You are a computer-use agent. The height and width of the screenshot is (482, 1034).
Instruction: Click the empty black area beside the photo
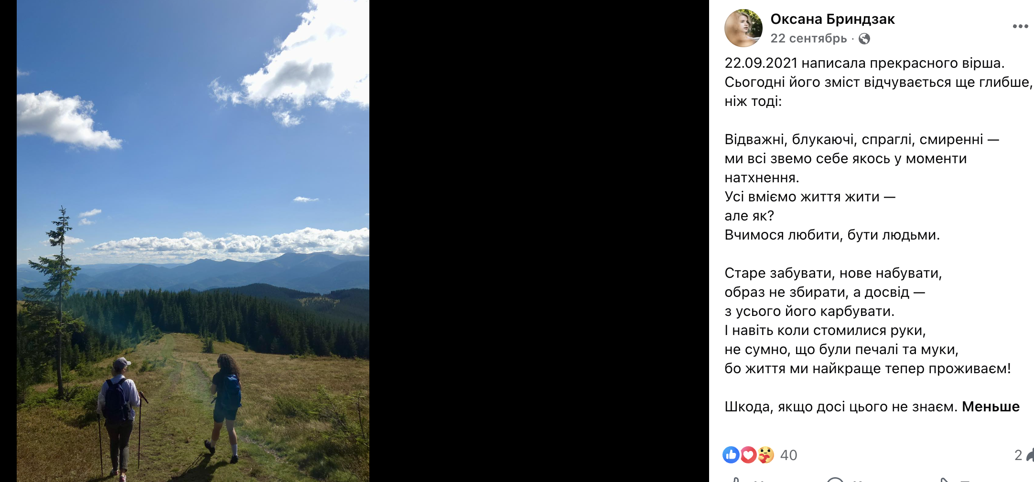point(539,241)
